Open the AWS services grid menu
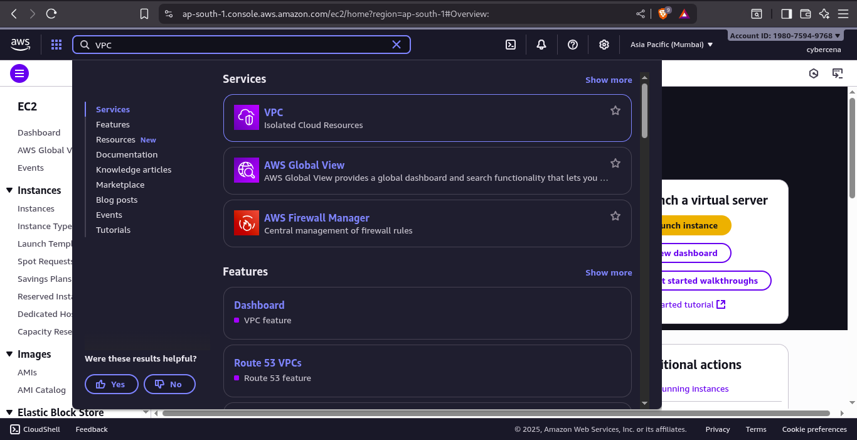This screenshot has width=857, height=440. 56,45
